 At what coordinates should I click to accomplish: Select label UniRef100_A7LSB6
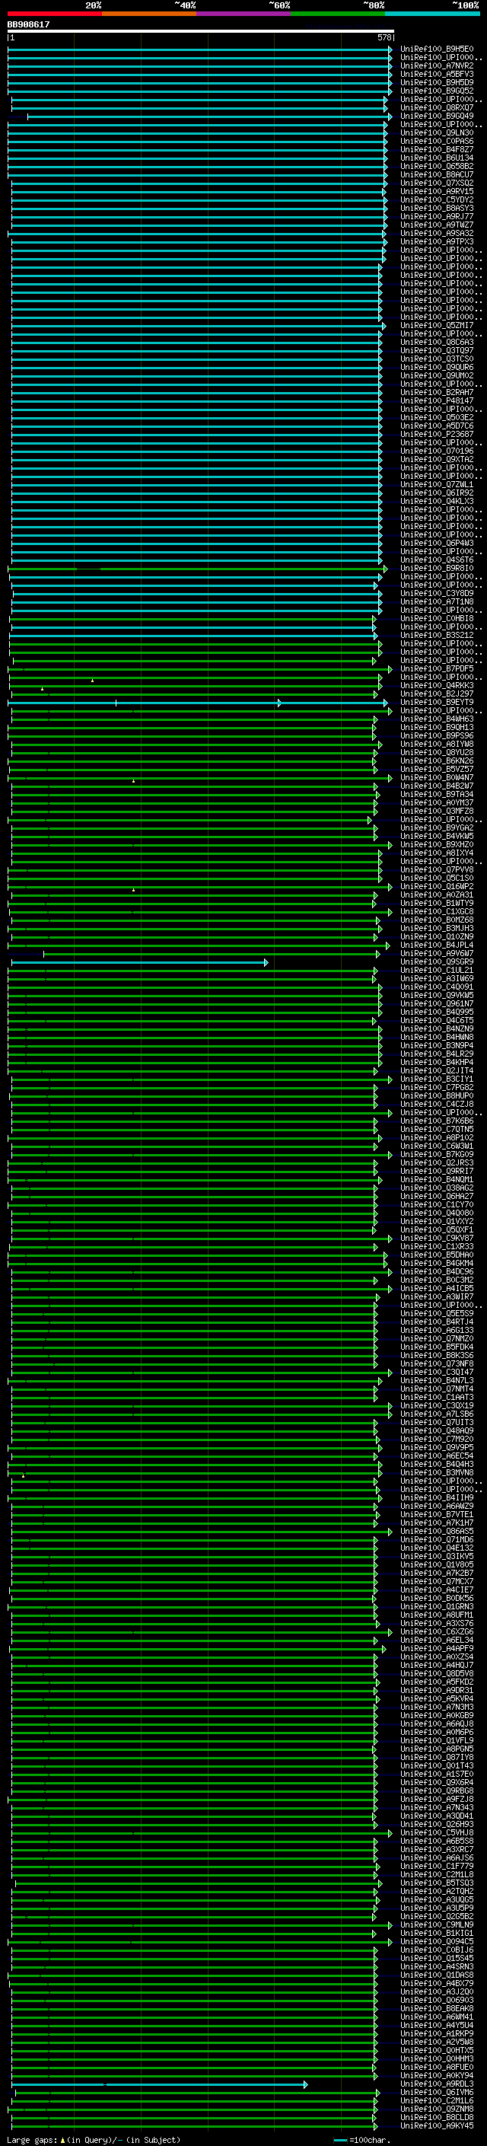436,1414
